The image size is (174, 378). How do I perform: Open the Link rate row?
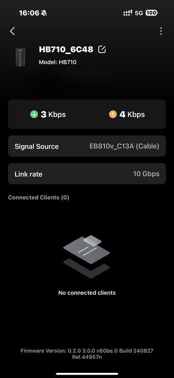pyautogui.click(x=87, y=174)
